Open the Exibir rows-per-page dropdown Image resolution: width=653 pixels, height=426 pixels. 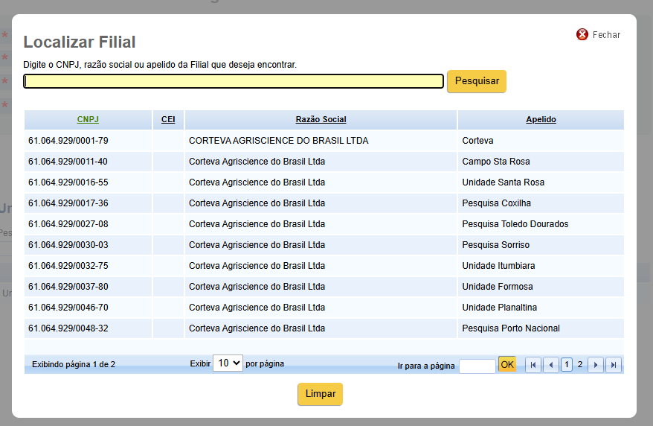(228, 363)
